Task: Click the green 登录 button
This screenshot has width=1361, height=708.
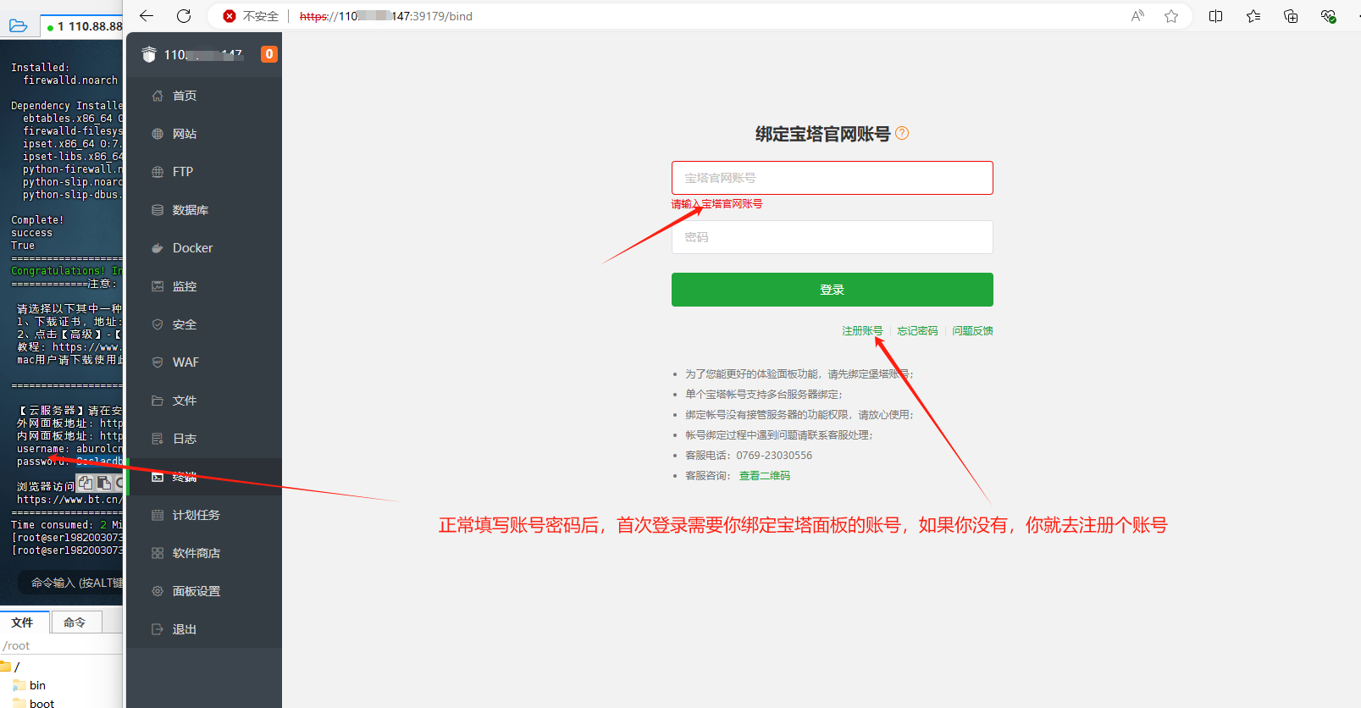Action: click(832, 290)
